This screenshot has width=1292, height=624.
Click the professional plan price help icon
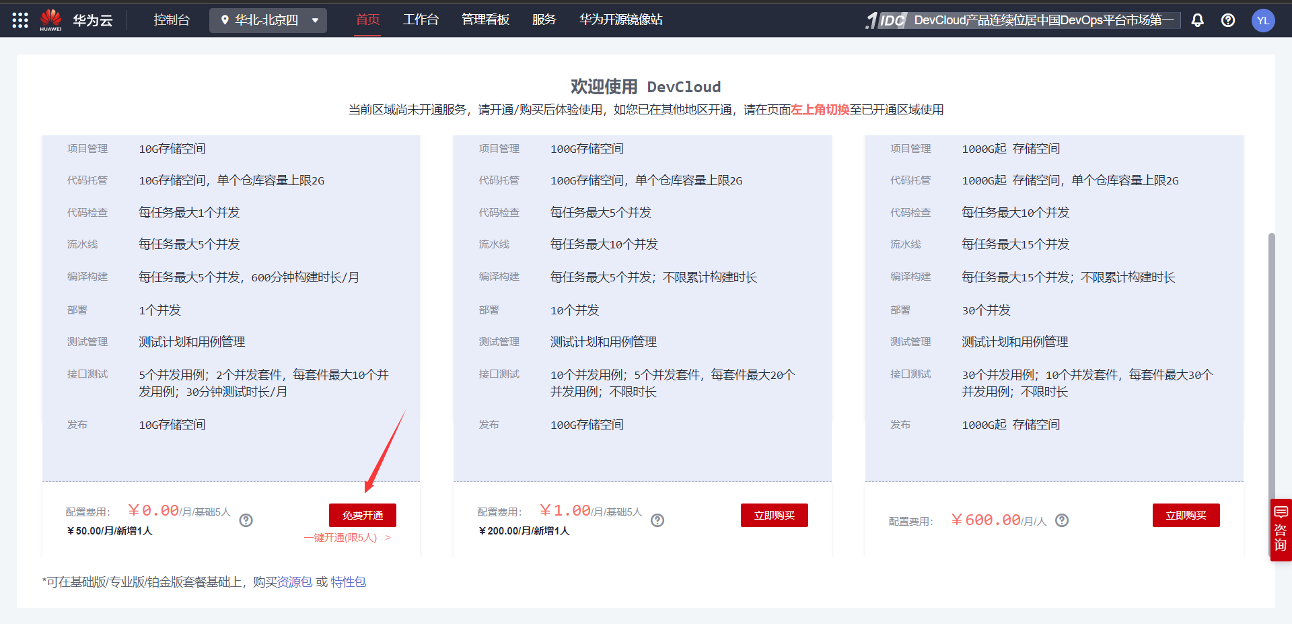658,520
